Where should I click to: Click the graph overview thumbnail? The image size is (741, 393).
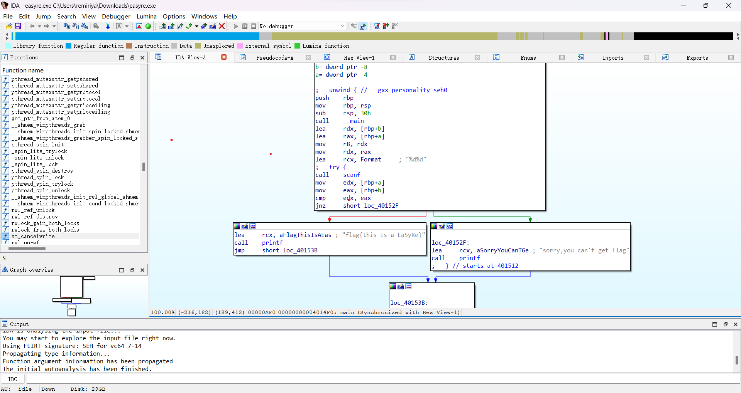[73, 295]
